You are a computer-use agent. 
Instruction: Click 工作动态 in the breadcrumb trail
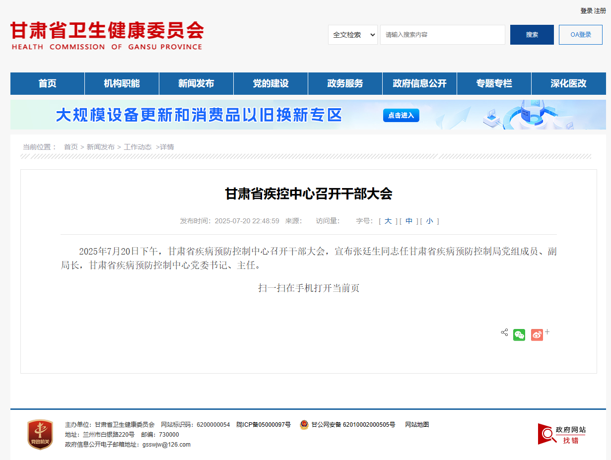point(138,147)
